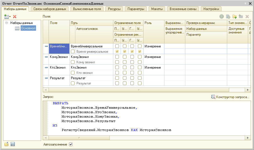Screen dimensions: 254x150
Task: Click the КтоЗвонил field name cell
Action: coord(59,70)
